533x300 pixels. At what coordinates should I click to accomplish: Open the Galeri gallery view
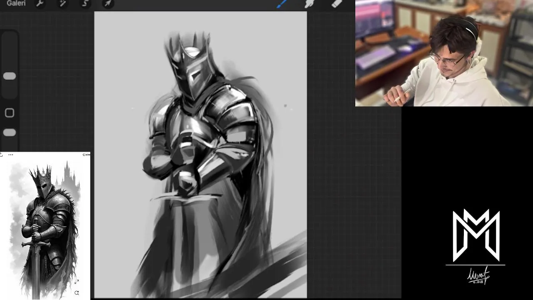16,3
